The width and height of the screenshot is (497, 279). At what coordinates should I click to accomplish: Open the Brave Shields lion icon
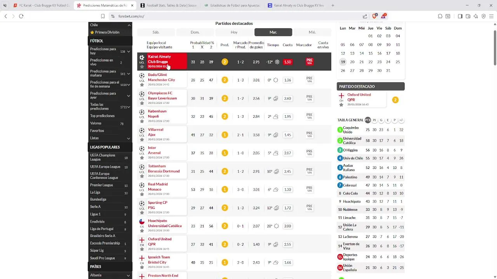click(374, 16)
